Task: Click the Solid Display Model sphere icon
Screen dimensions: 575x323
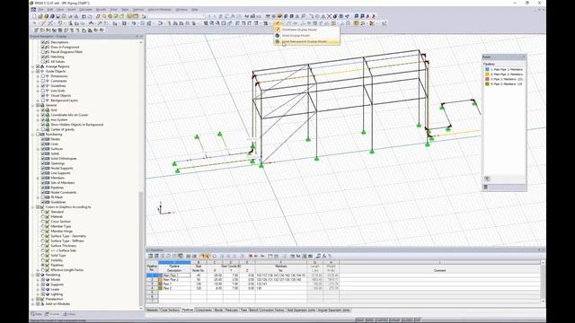Action: pyautogui.click(x=278, y=36)
